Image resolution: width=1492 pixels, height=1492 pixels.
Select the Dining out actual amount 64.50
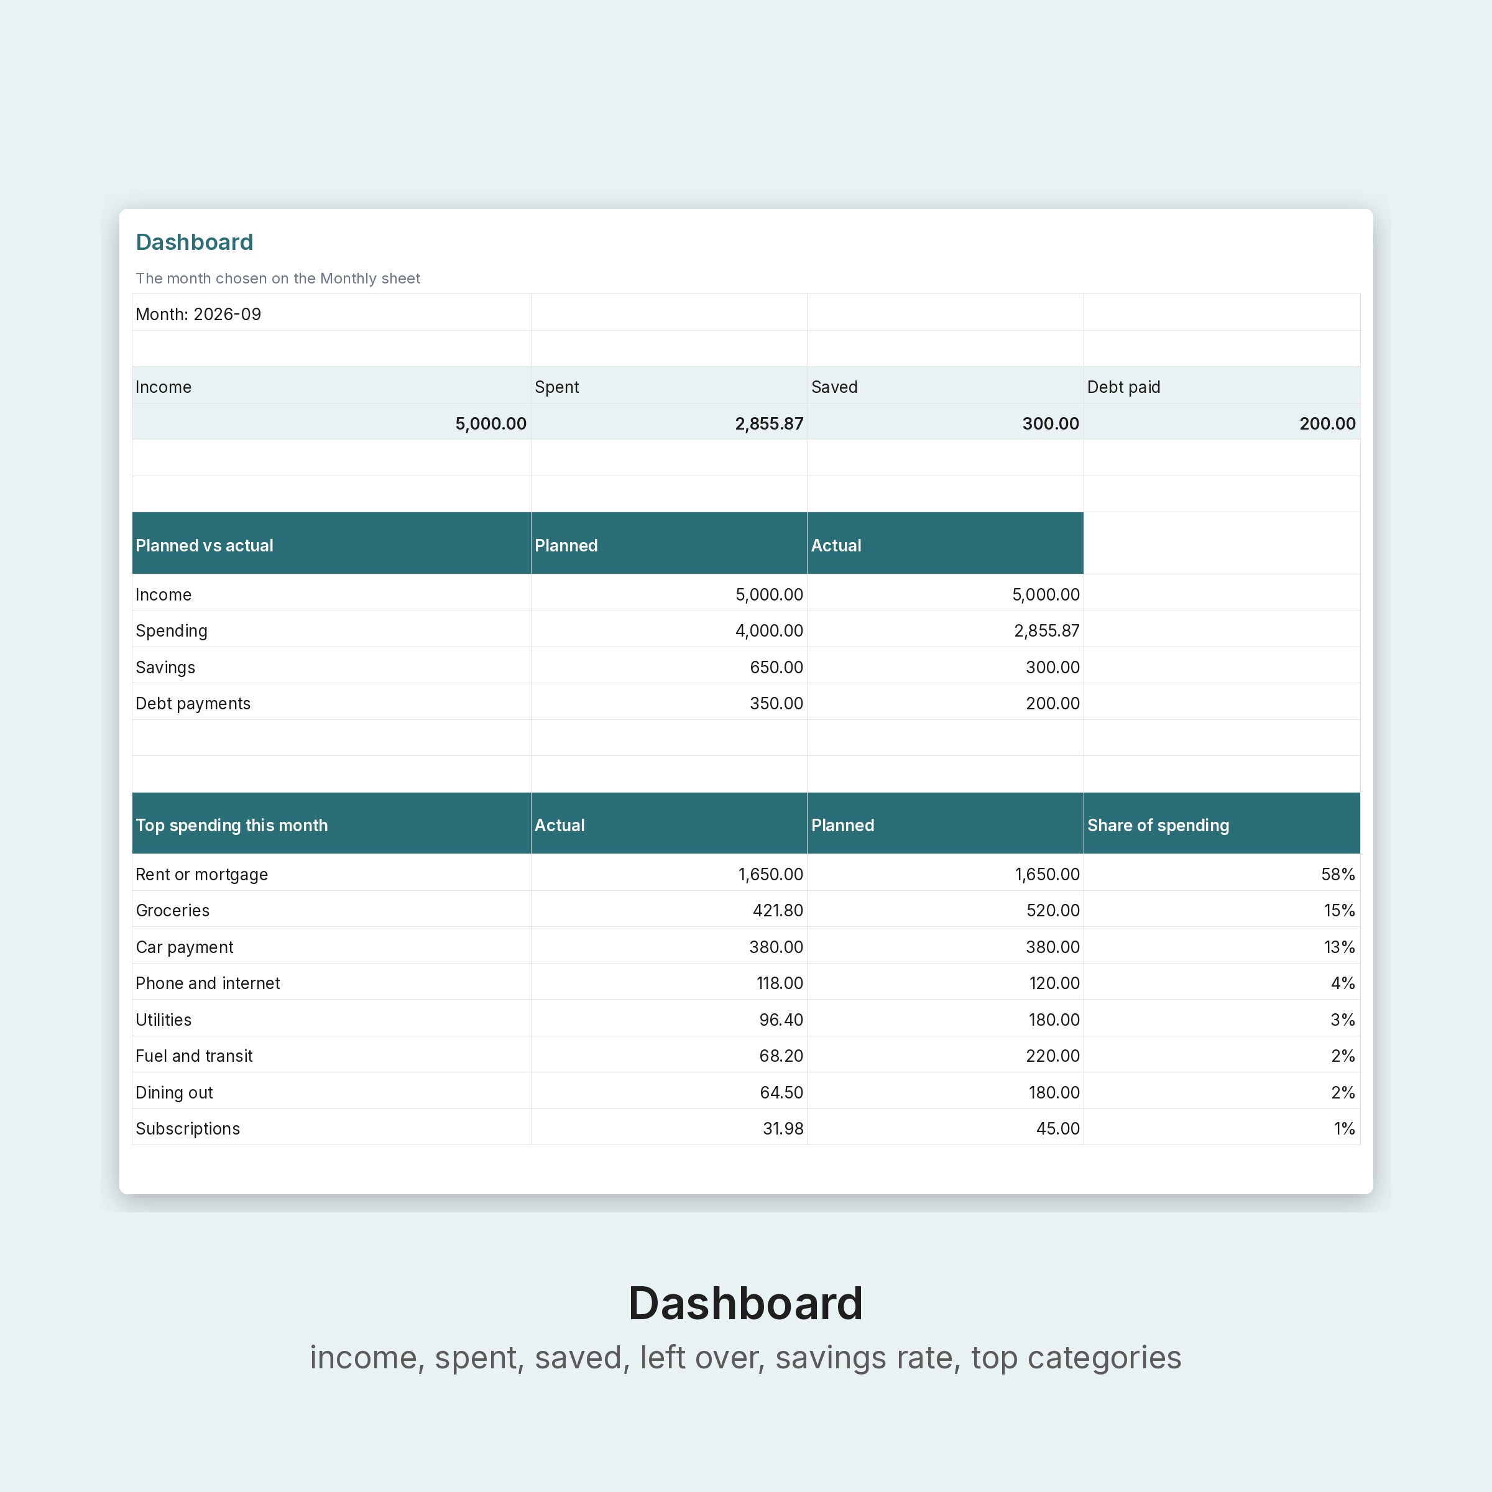point(781,1093)
